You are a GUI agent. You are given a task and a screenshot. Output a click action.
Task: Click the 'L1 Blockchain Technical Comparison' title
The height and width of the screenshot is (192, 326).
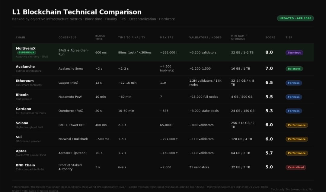pos(77,12)
